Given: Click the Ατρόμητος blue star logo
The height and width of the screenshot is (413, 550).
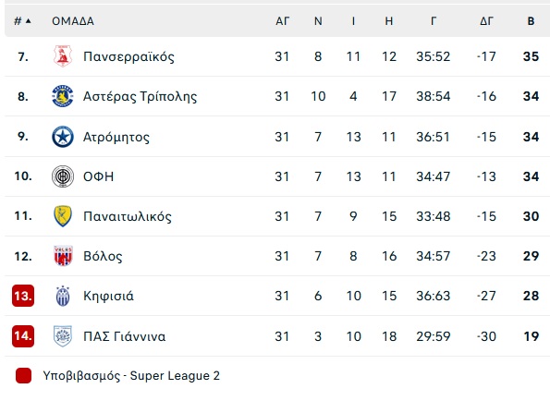Looking at the screenshot, I should [x=63, y=137].
